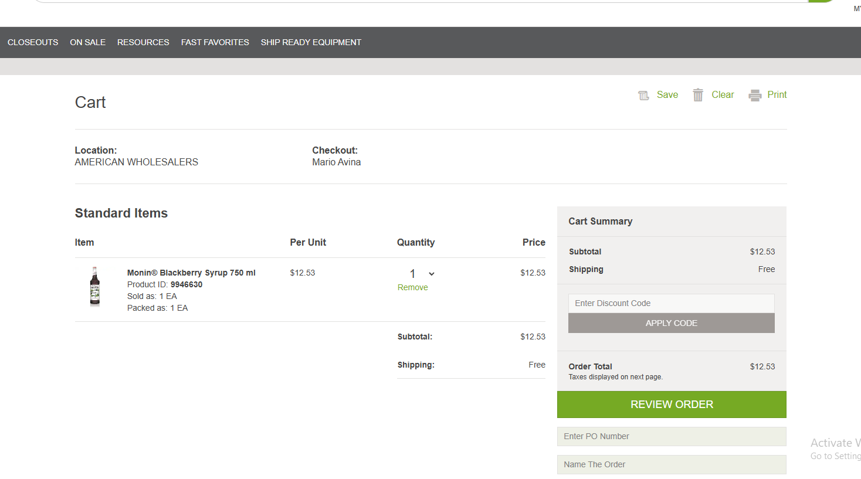
Task: Click the Standard Items heading
Action: coord(121,213)
